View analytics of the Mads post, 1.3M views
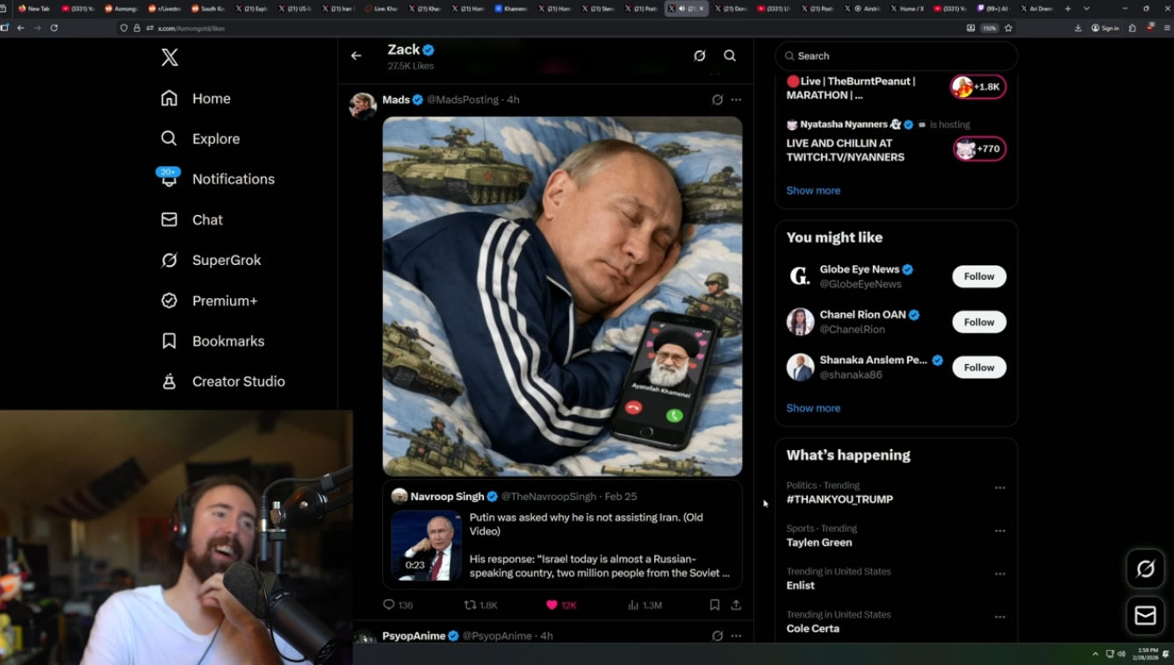Viewport: 1174px width, 665px height. tap(645, 604)
